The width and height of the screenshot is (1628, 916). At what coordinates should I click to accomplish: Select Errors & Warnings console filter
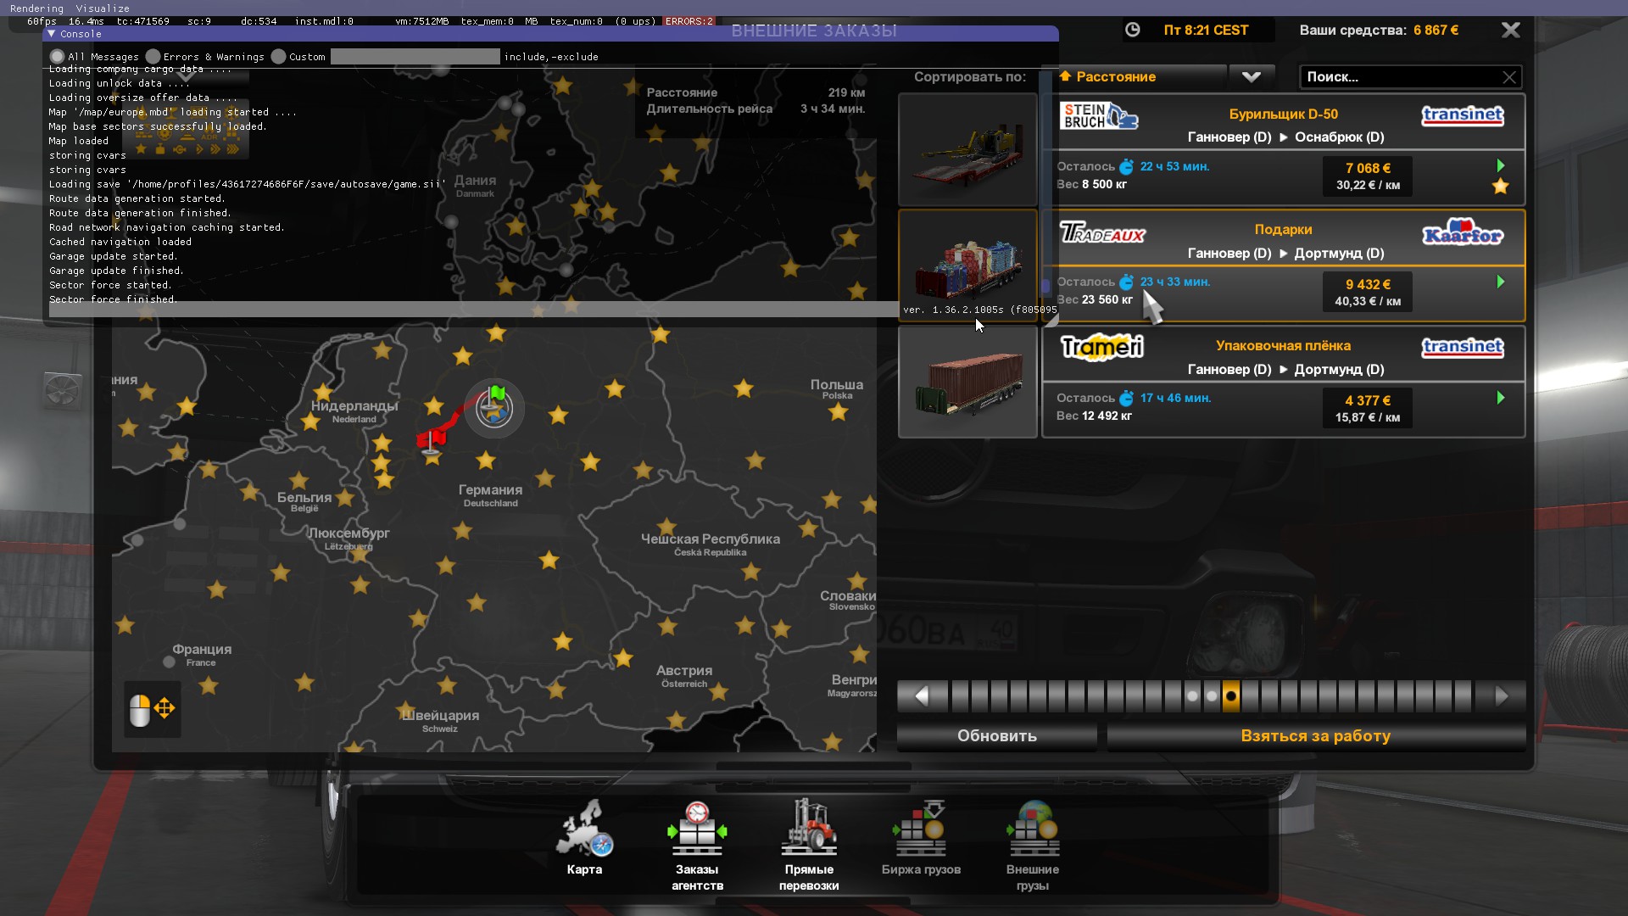tap(153, 57)
